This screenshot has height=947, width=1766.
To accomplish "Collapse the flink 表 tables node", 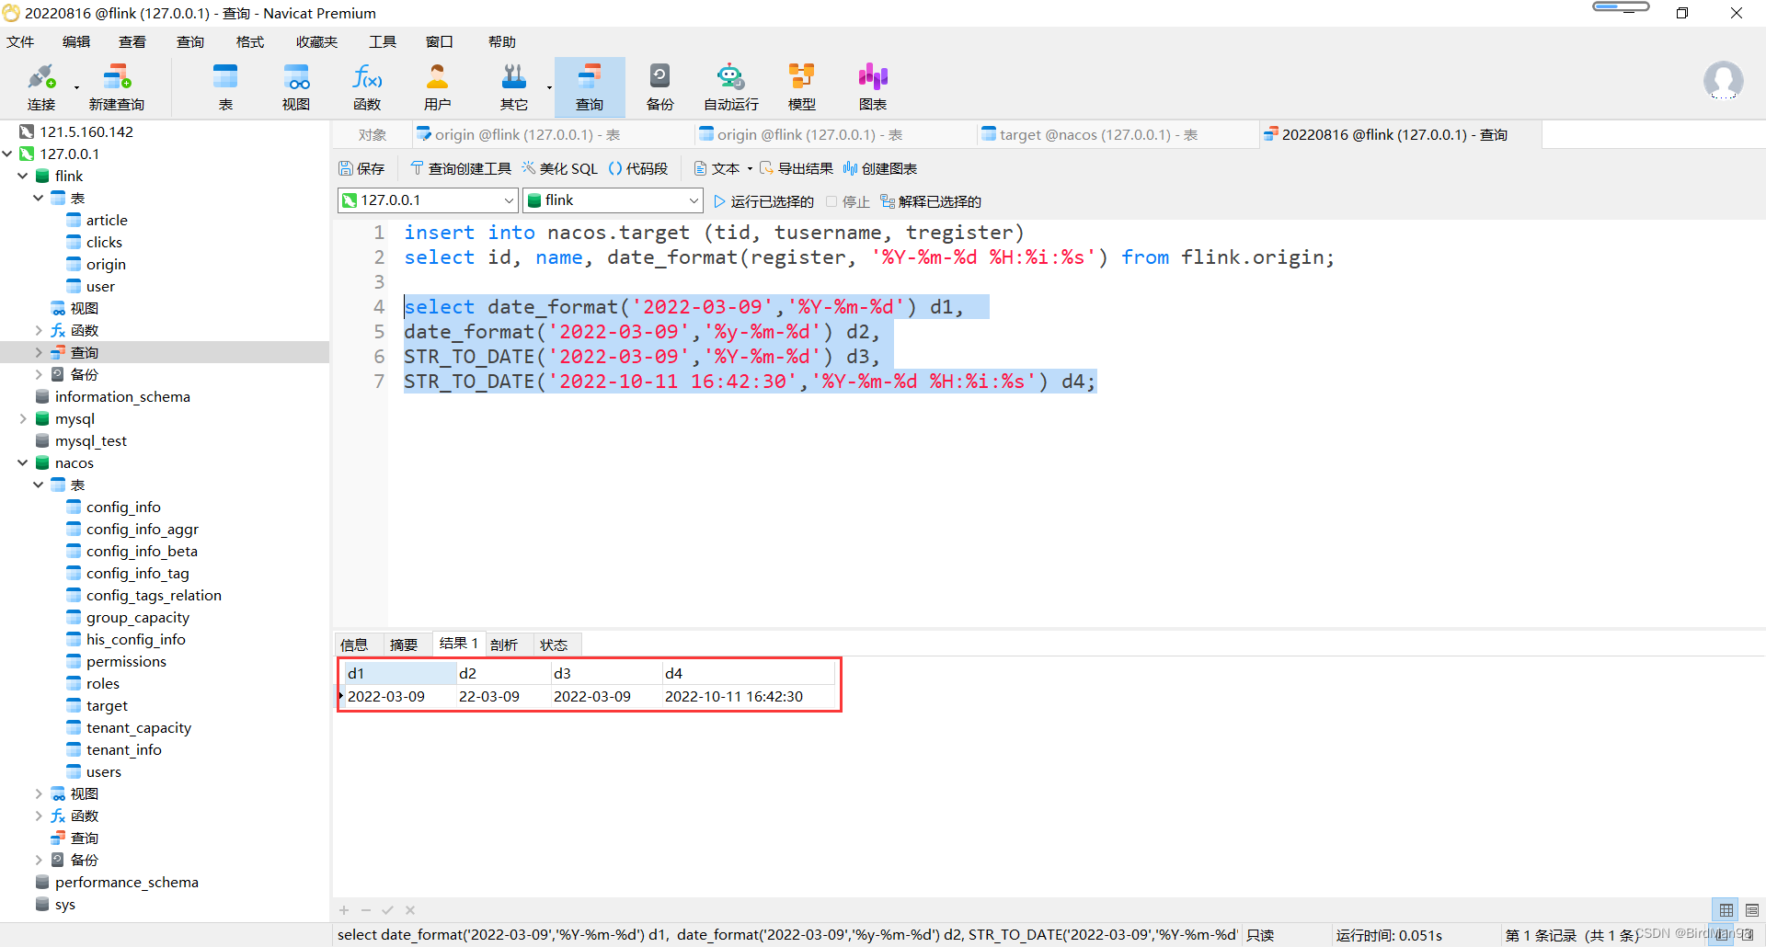I will [39, 198].
